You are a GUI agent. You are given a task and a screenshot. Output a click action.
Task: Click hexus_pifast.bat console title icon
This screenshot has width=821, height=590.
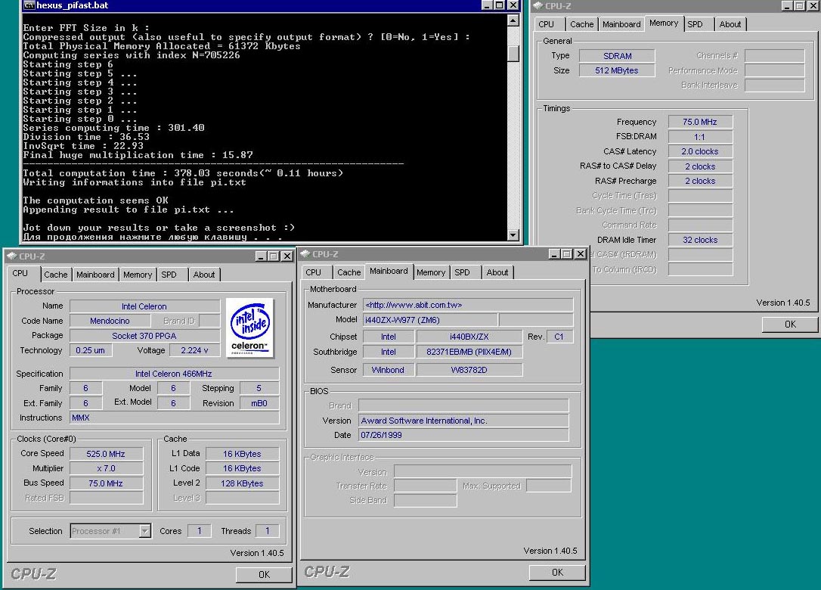[29, 5]
